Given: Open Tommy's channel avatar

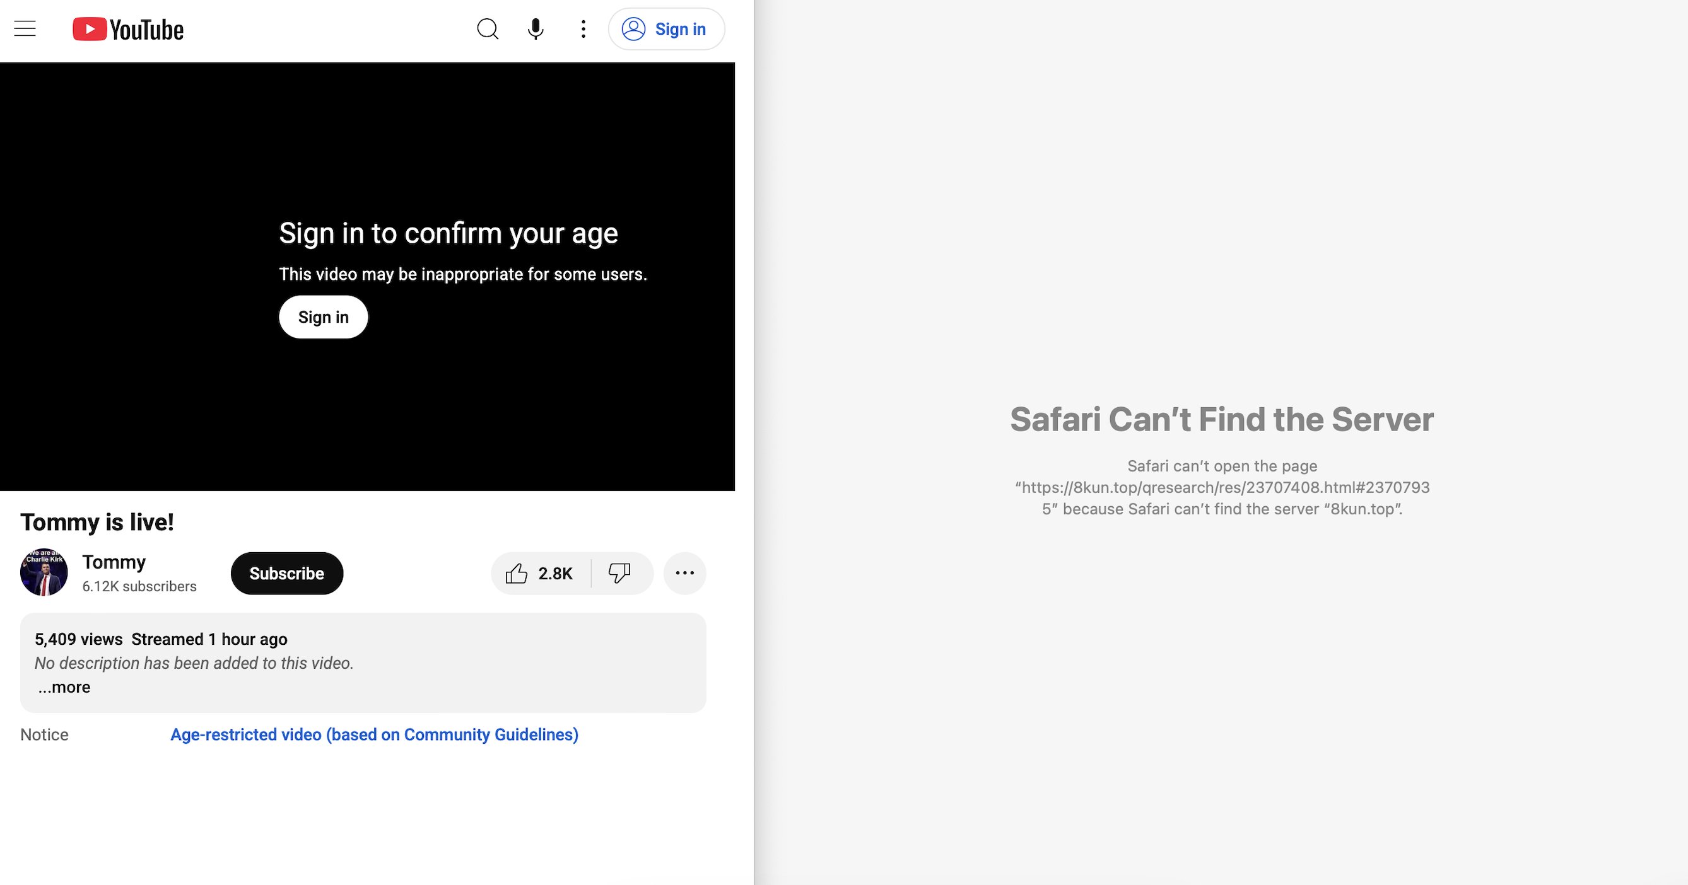Looking at the screenshot, I should [x=44, y=572].
